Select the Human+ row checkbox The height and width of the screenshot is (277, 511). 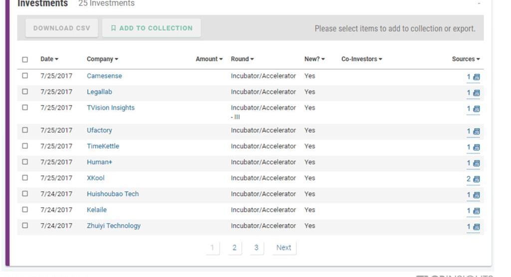25,162
